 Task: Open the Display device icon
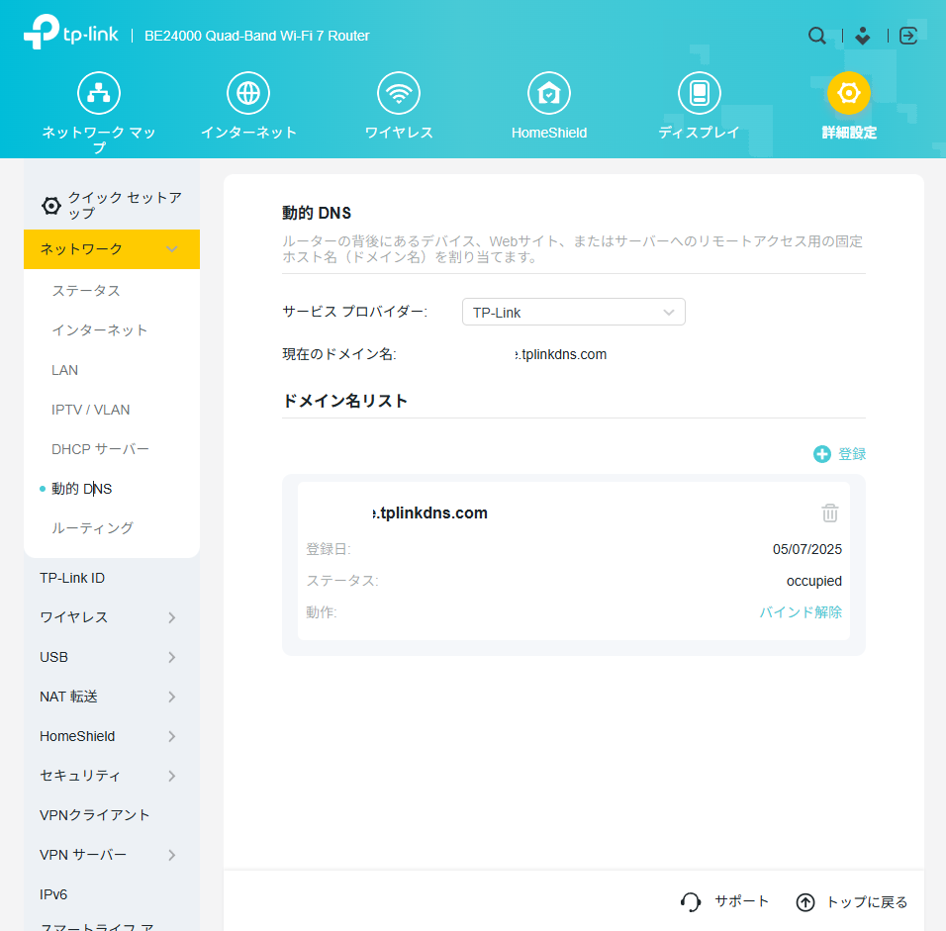700,93
